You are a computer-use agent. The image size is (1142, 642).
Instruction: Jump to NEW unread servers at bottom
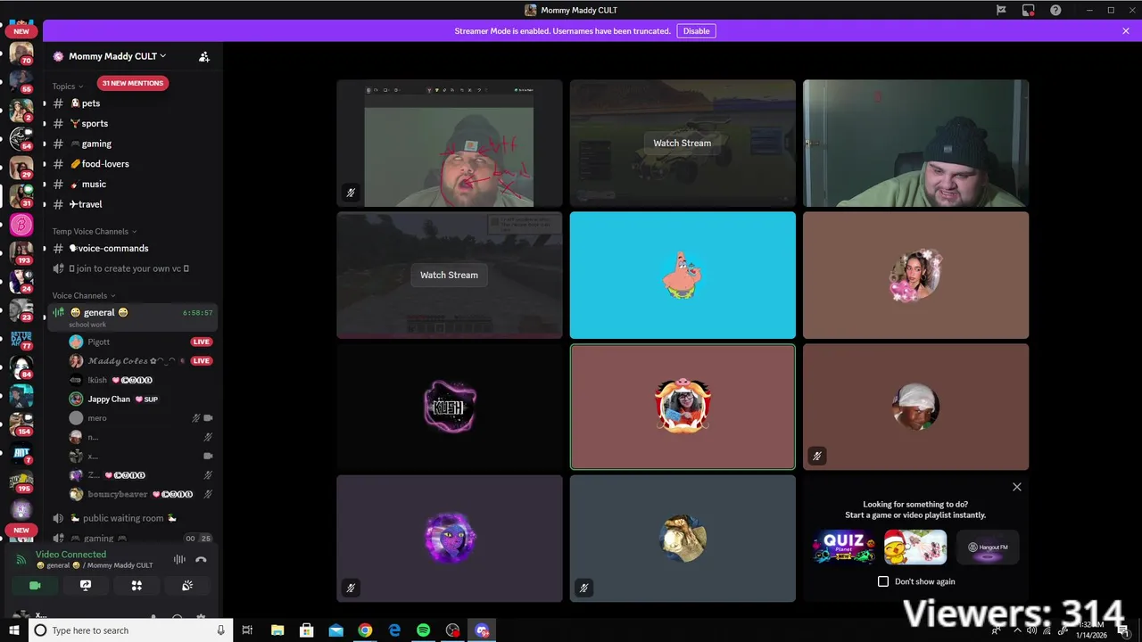tap(21, 530)
